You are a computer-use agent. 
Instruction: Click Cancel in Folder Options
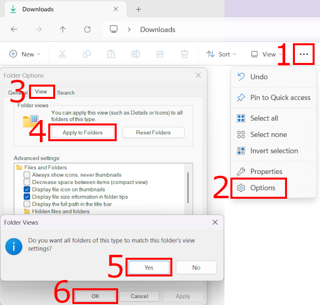(x=139, y=296)
